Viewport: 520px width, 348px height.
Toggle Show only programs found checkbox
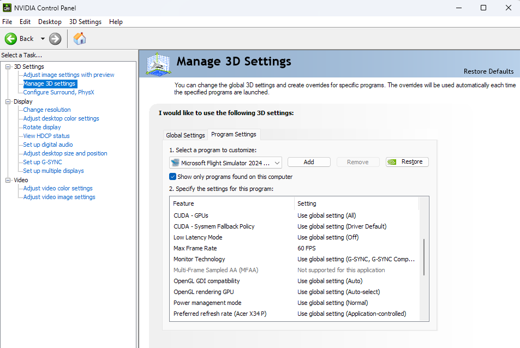coord(172,177)
